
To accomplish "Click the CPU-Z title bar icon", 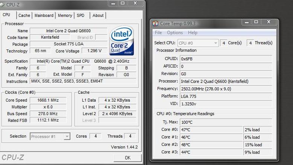I will click(x=2, y=4).
